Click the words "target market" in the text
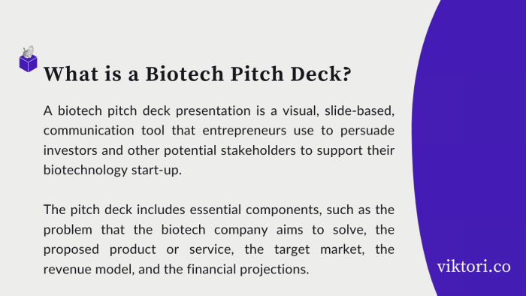The width and height of the screenshot is (526, 296). coord(319,249)
